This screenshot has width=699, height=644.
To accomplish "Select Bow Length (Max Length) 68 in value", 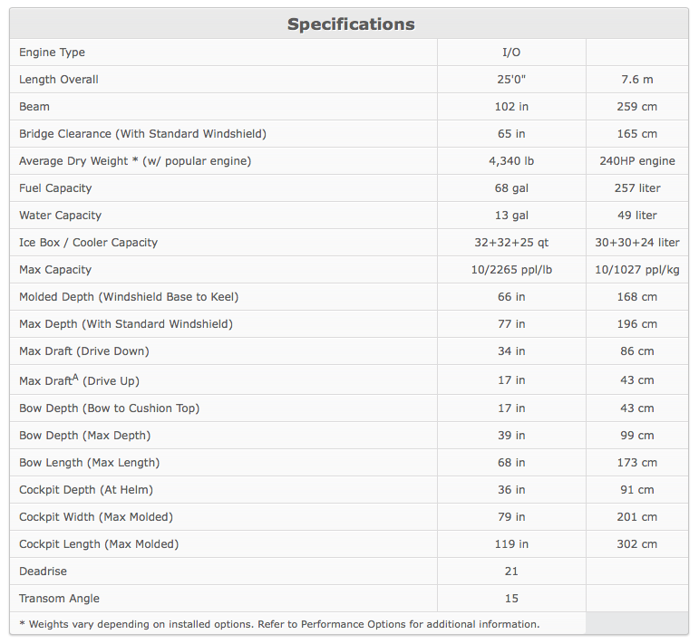I will pos(511,462).
